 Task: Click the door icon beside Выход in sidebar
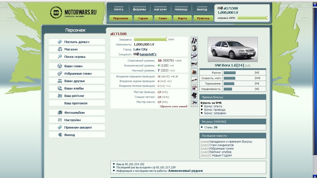pos(60,135)
